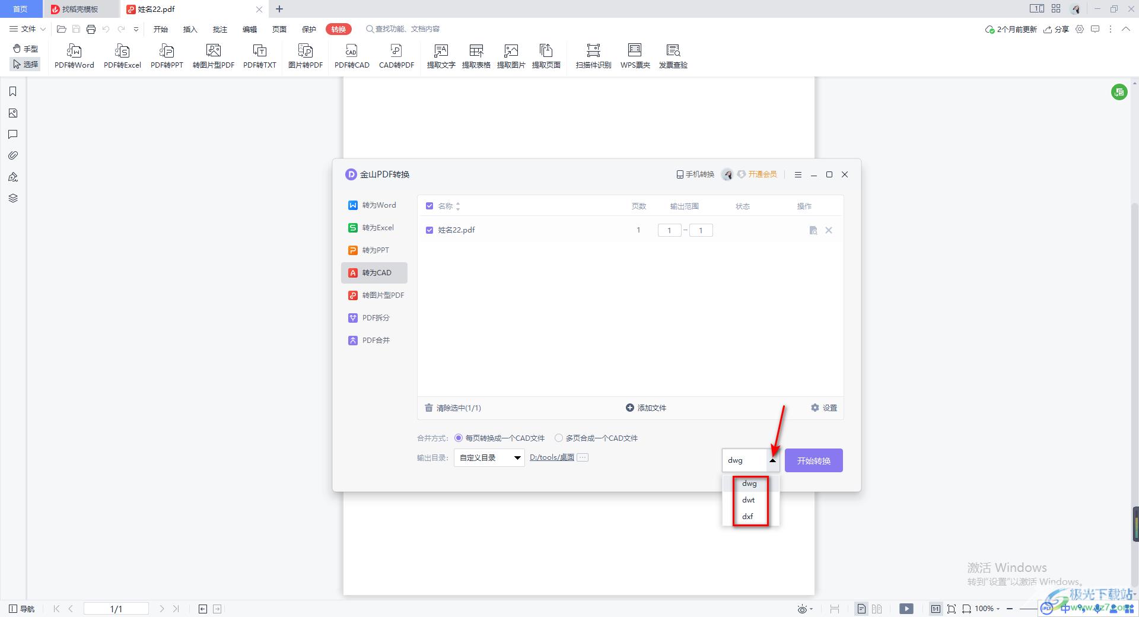Viewport: 1139px width, 617px height.
Task: Click the trash icon for 清除选中
Action: point(429,408)
